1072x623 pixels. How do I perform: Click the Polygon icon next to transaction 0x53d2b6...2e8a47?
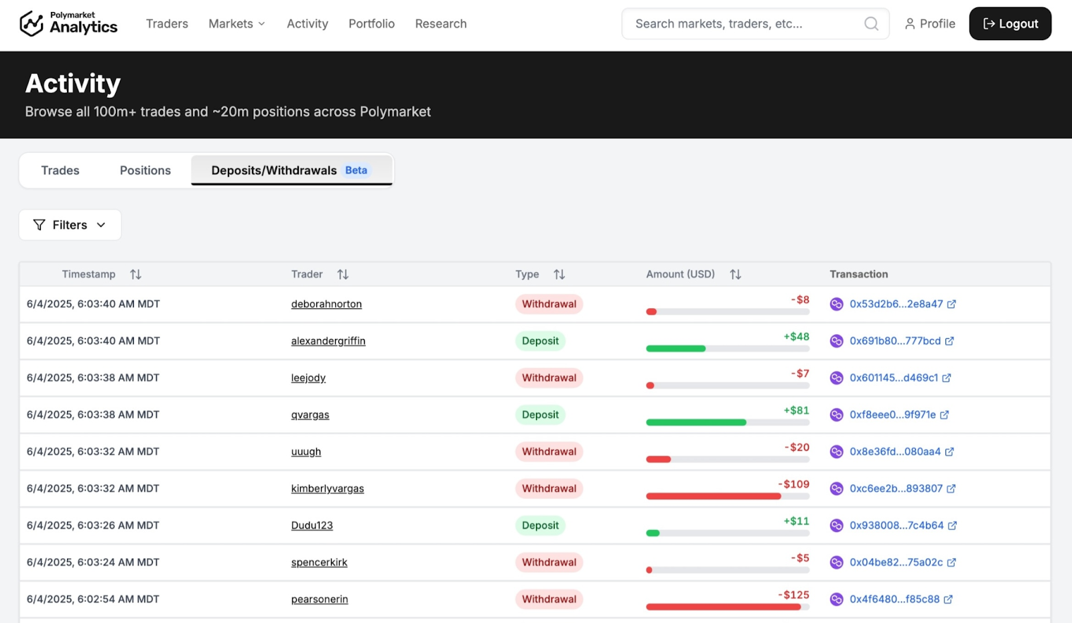tap(836, 303)
